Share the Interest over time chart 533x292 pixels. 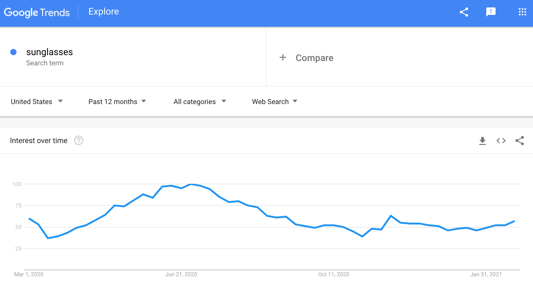pyautogui.click(x=520, y=141)
